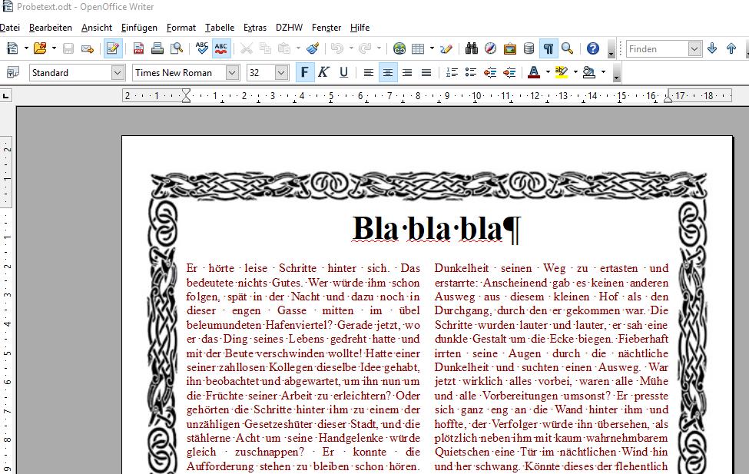Open the Navigator compass icon
Viewport: 749px width, 474px height.
[x=491, y=48]
